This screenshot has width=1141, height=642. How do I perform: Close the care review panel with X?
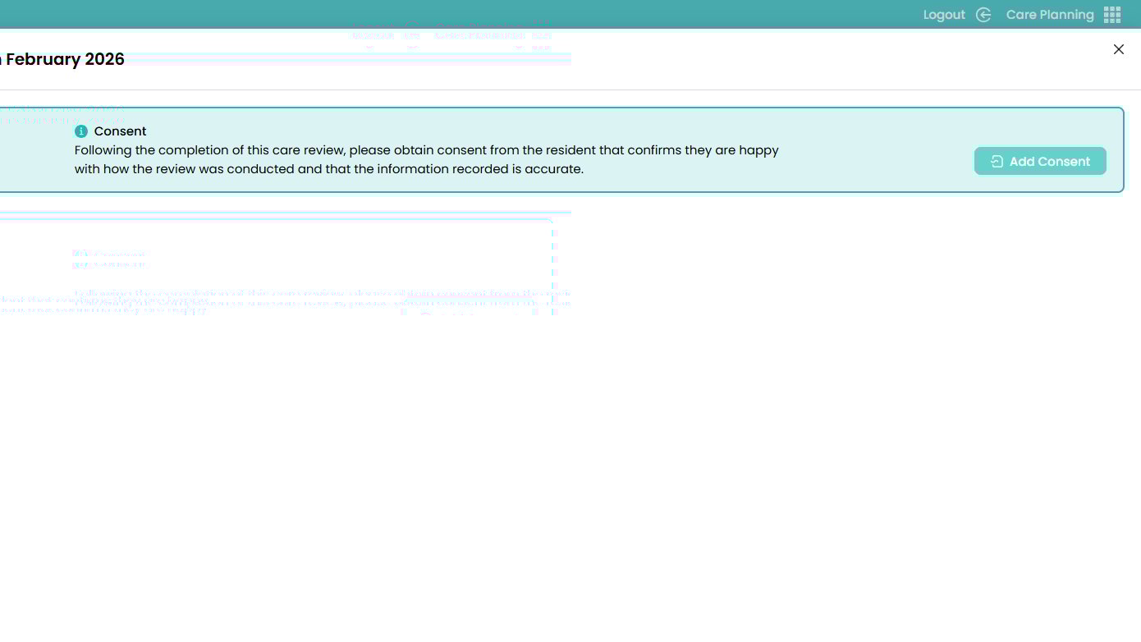[1118, 49]
